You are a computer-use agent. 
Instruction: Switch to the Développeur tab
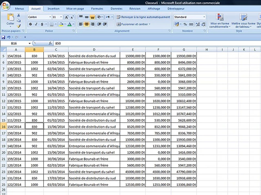176,9
